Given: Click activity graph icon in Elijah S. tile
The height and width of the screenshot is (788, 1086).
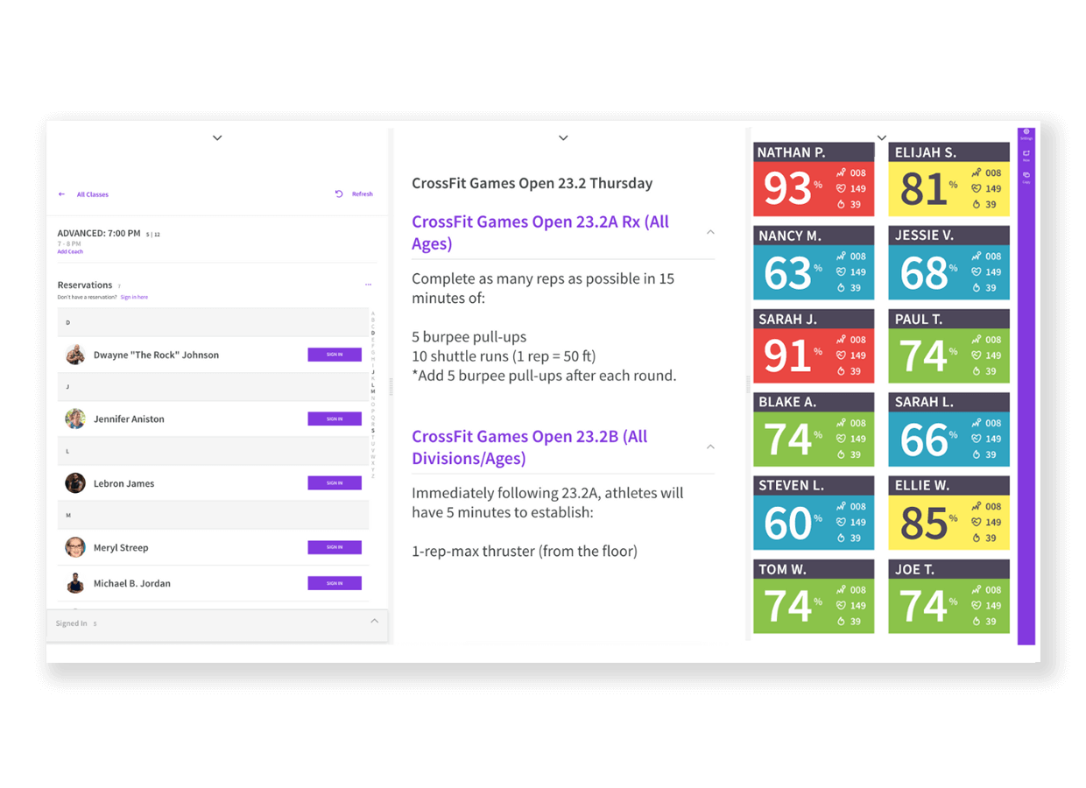Looking at the screenshot, I should (x=977, y=172).
